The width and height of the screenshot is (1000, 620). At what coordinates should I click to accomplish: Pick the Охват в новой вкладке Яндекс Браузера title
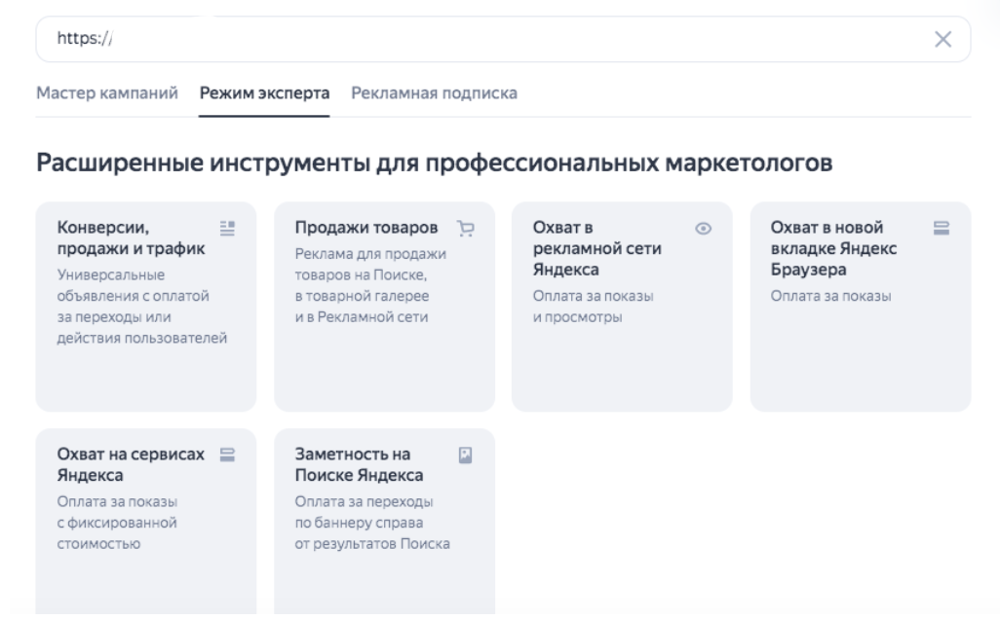click(x=833, y=248)
